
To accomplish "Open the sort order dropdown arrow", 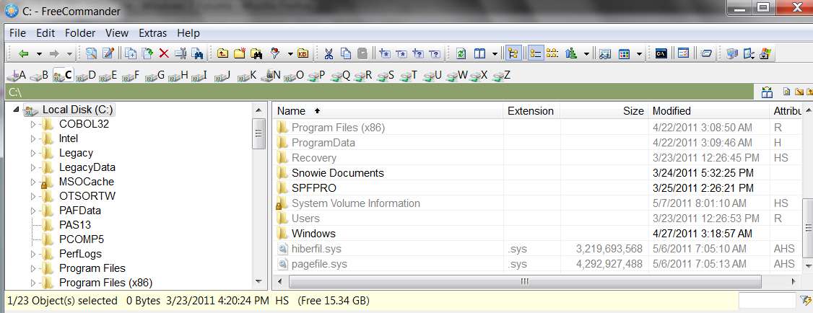I will pyautogui.click(x=586, y=54).
